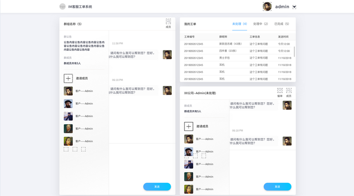This screenshot has width=354, height=196.
Task: Click the scrollbar in 我的工单 table
Action: point(294,52)
